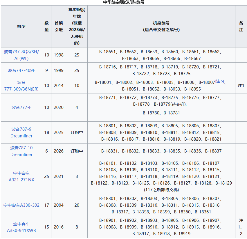
Task: Click the note (117之后都待交机)
Action: coord(161,190)
